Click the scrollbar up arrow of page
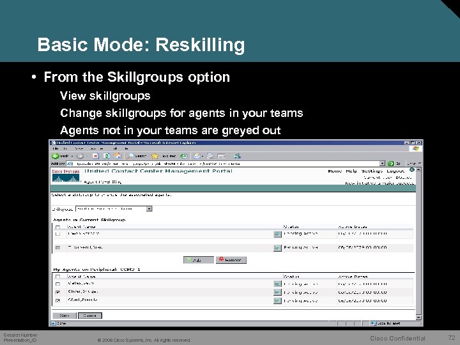460x345 pixels. click(418, 170)
